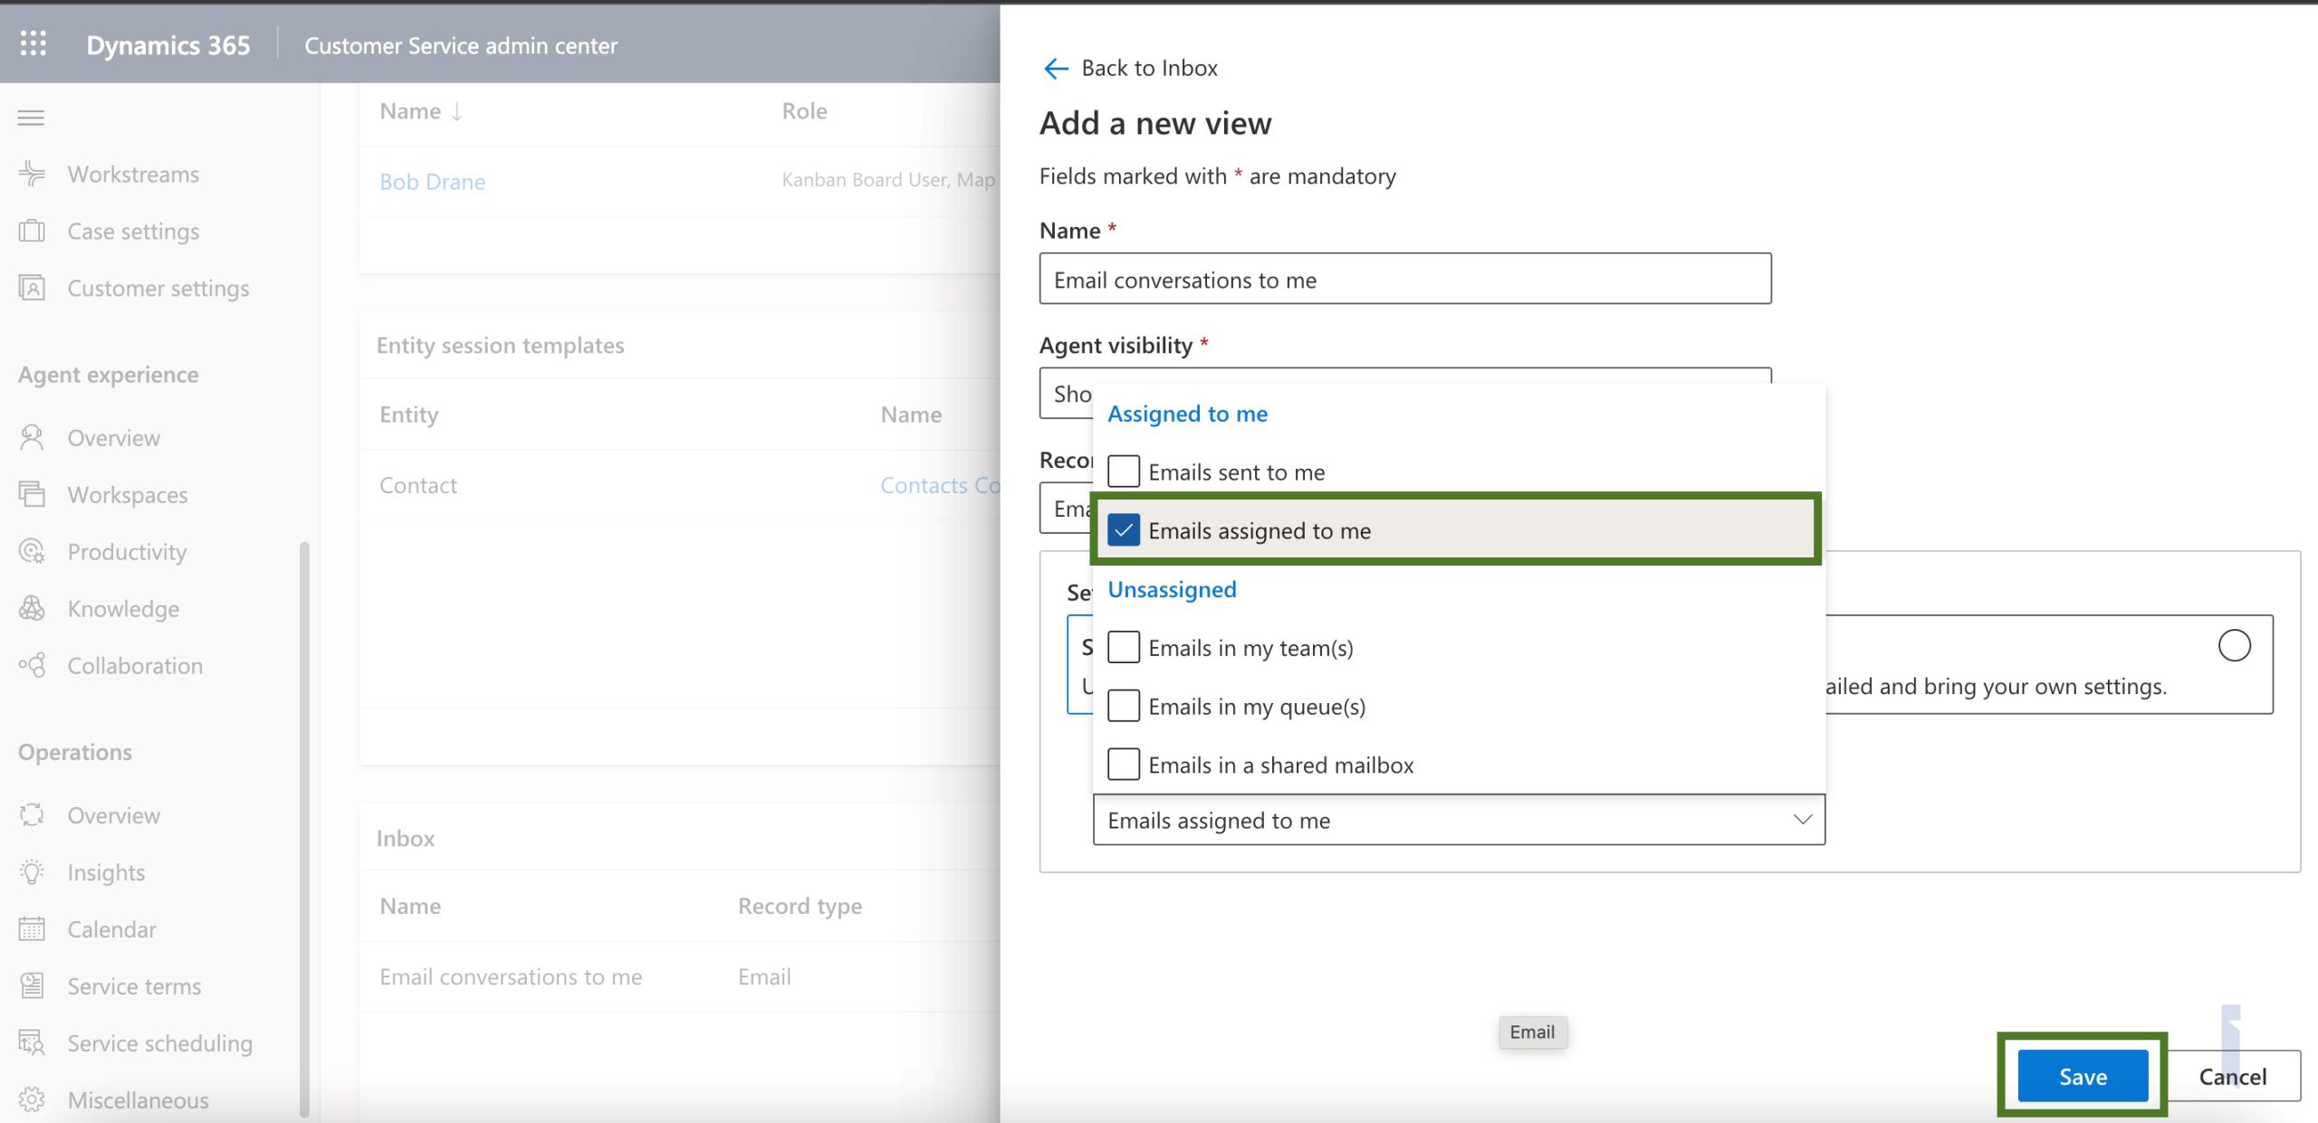Click the Save button
This screenshot has width=2318, height=1123.
coord(2083,1076)
